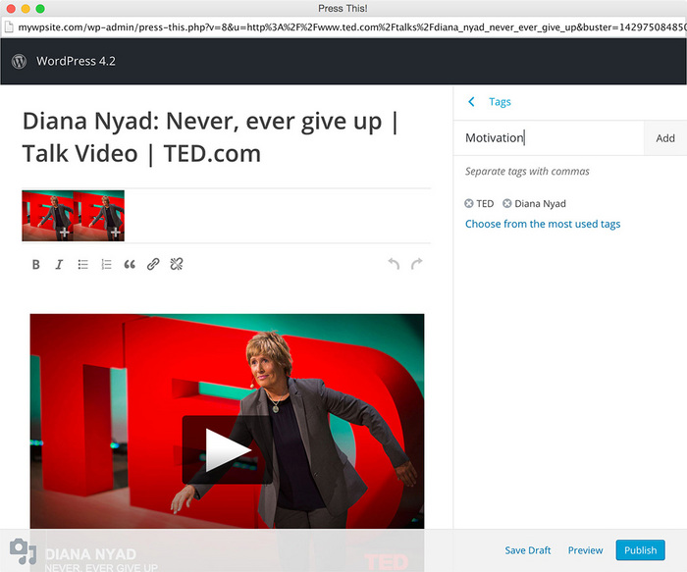The image size is (687, 572).
Task: Click the browser address bar URL
Action: [x=351, y=27]
